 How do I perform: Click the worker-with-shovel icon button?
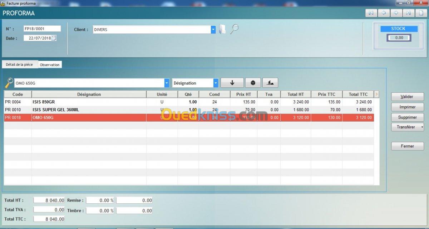click(270, 83)
